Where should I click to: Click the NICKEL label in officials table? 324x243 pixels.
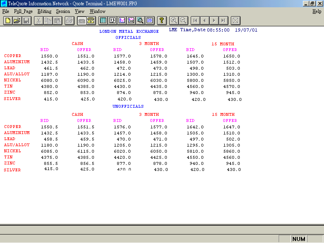click(13, 80)
